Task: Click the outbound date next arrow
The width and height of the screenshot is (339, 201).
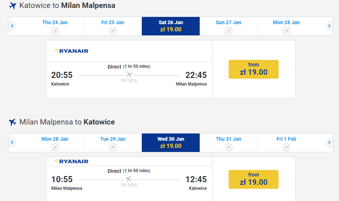Action: click(329, 26)
